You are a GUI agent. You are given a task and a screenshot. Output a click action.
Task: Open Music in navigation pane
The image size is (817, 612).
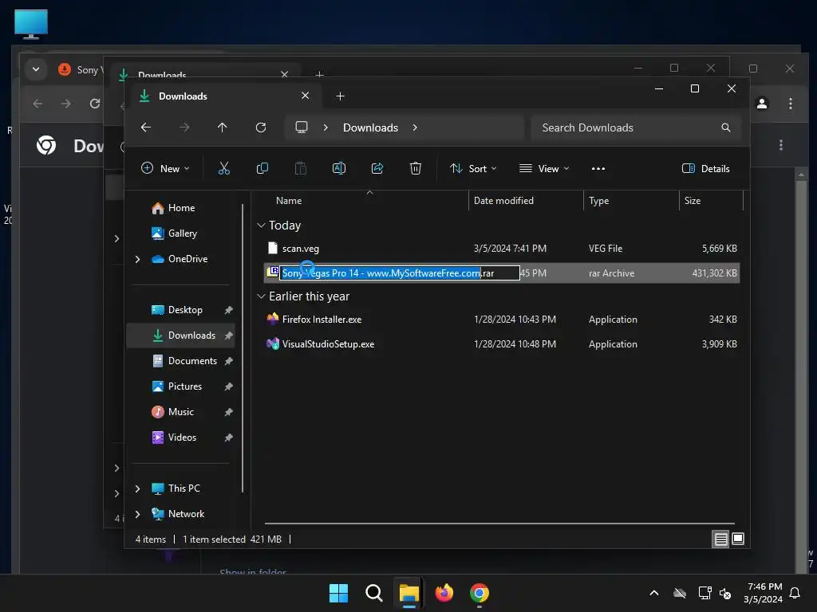point(180,412)
